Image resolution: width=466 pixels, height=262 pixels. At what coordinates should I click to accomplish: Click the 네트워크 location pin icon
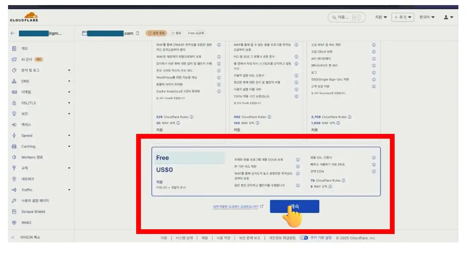[14, 179]
